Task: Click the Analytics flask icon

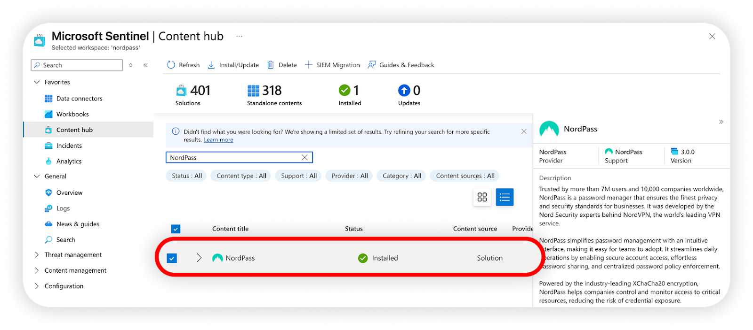Action: 48,161
